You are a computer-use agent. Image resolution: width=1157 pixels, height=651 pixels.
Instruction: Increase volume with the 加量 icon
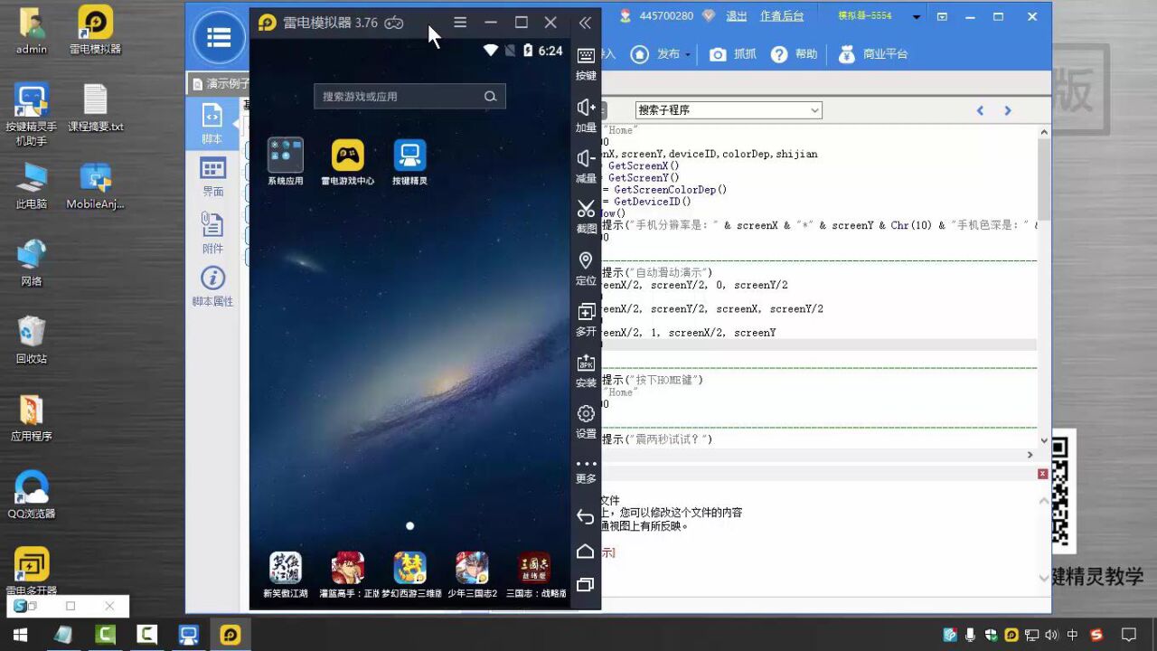pyautogui.click(x=586, y=115)
